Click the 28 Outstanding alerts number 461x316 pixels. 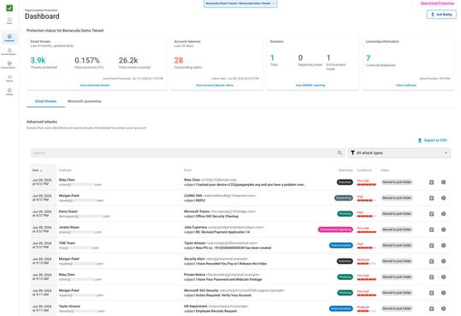(x=179, y=60)
